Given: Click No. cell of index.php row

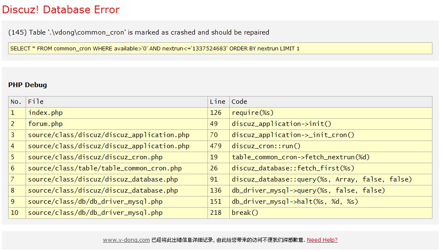Looking at the screenshot, I should click(x=17, y=113).
